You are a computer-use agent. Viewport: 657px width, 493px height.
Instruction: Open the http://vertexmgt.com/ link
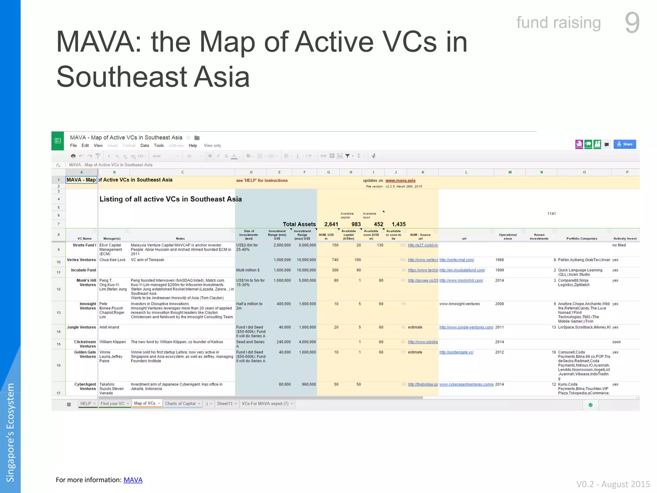456,260
